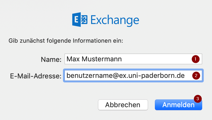
Task: Click the 'E-Mail-Adresse:' field label
Action: click(35, 76)
